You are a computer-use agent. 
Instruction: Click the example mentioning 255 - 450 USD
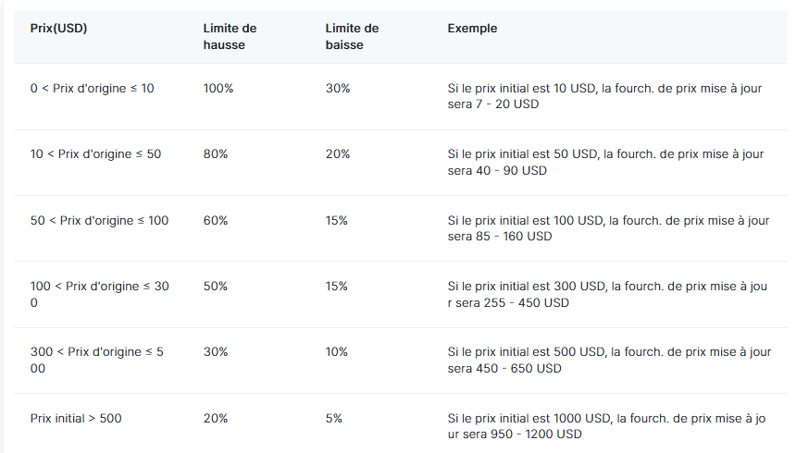tap(607, 294)
